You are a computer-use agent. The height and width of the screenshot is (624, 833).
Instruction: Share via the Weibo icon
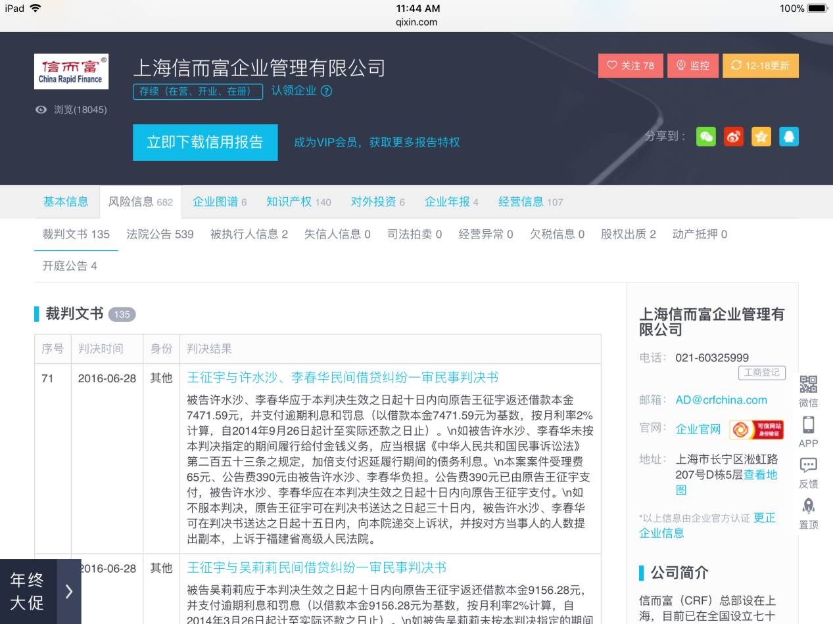tap(733, 137)
